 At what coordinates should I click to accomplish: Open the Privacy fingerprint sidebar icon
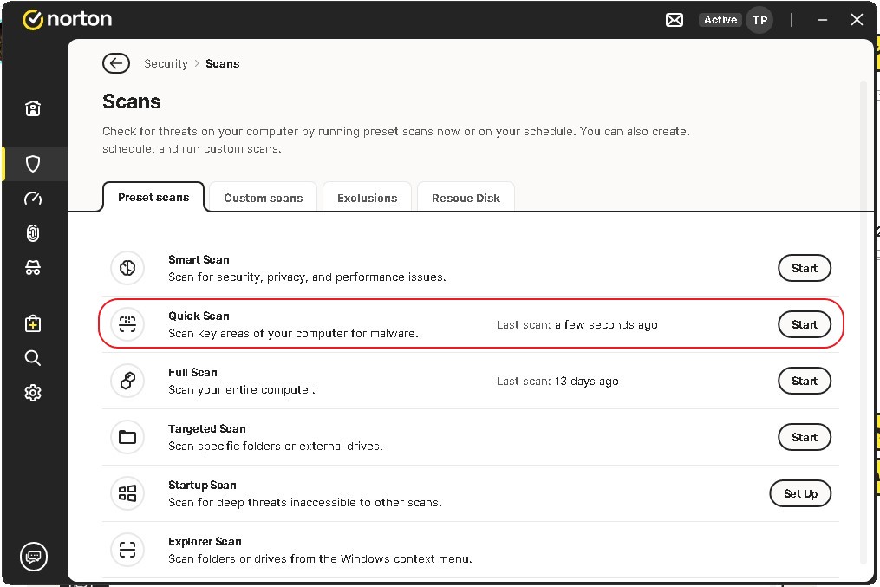point(33,233)
